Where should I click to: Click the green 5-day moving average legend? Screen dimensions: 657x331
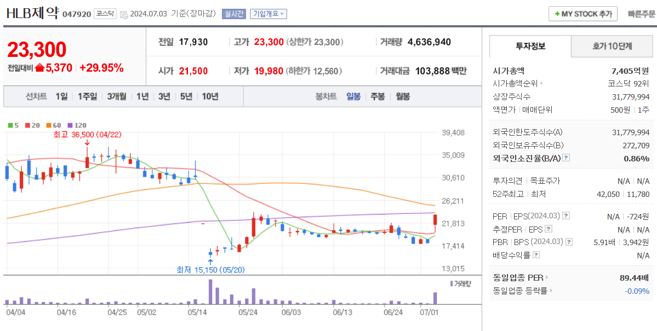pos(13,125)
